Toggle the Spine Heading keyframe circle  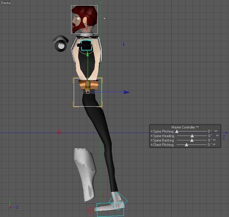(151, 136)
